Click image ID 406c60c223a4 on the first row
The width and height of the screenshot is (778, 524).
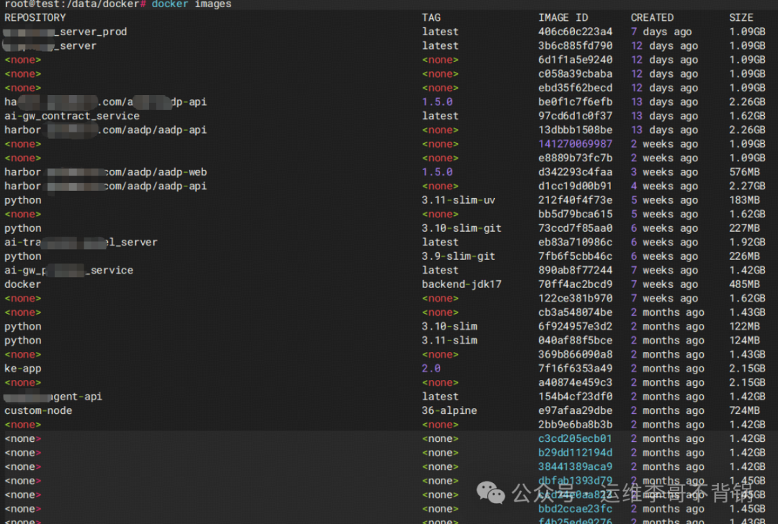[575, 31]
